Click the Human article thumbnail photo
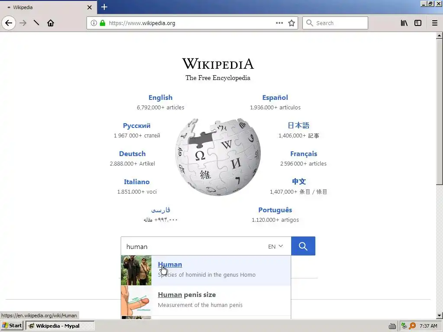The height and width of the screenshot is (332, 443). coord(136,271)
